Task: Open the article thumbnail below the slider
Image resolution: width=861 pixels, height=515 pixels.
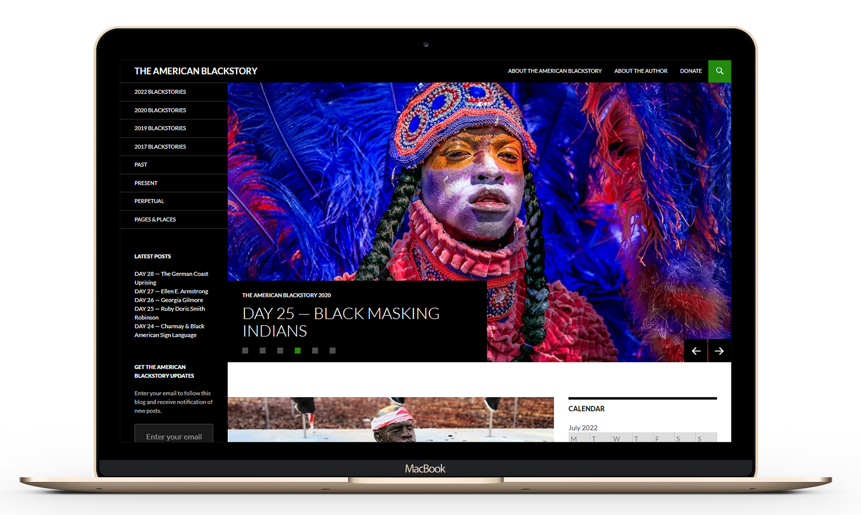Action: click(390, 419)
